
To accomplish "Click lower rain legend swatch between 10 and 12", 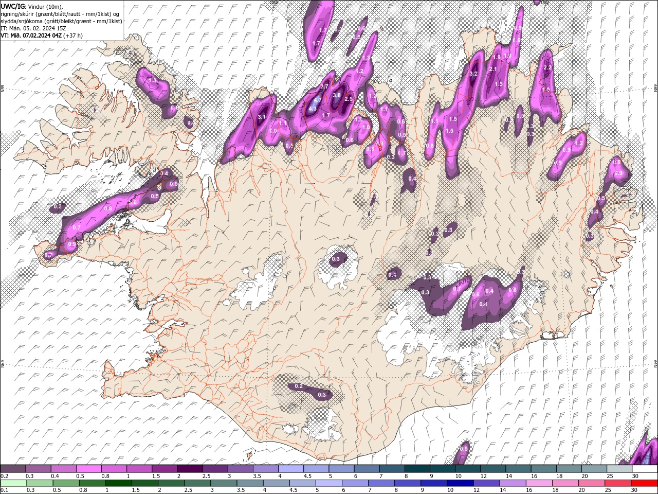I will click(x=461, y=483).
